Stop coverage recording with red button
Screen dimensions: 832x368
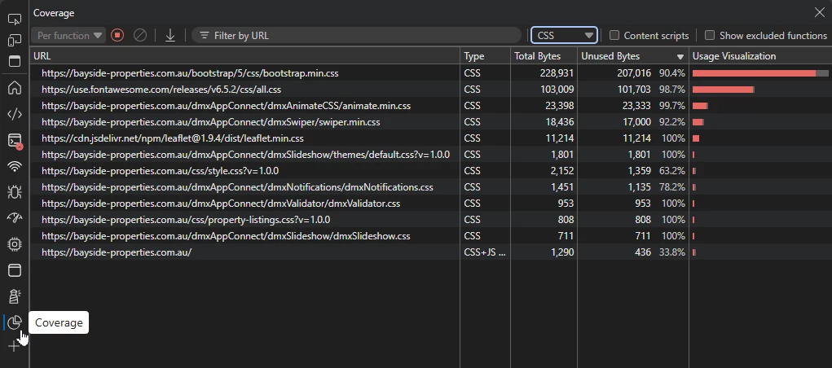[117, 36]
